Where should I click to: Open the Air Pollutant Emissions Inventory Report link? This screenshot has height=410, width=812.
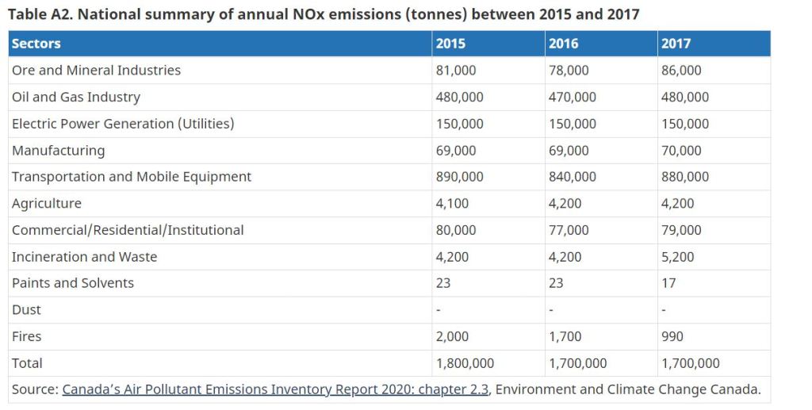pyautogui.click(x=275, y=389)
